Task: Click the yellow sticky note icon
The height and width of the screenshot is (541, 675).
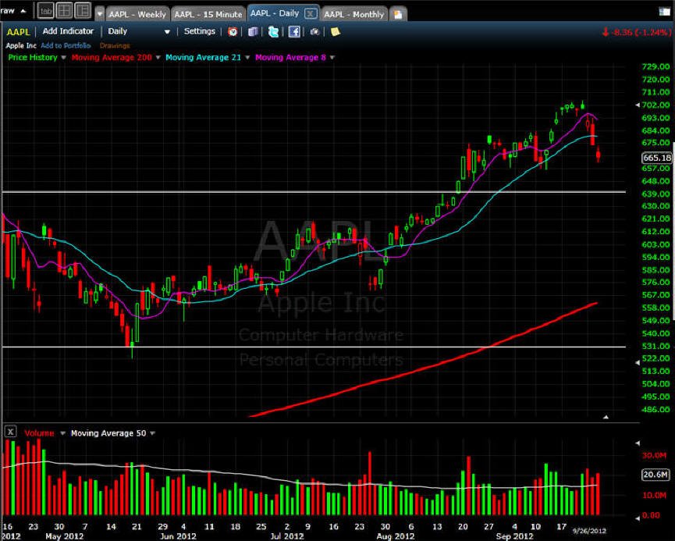Action: coord(335,31)
